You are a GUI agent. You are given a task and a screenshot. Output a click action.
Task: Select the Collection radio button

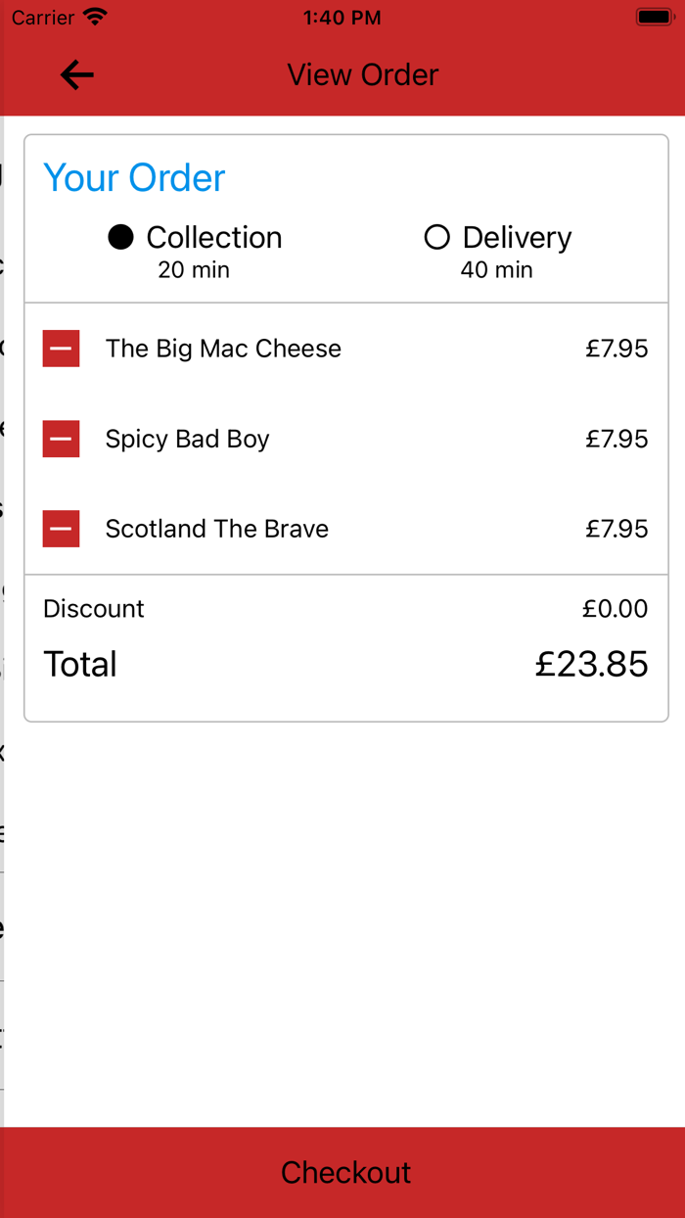coord(120,237)
